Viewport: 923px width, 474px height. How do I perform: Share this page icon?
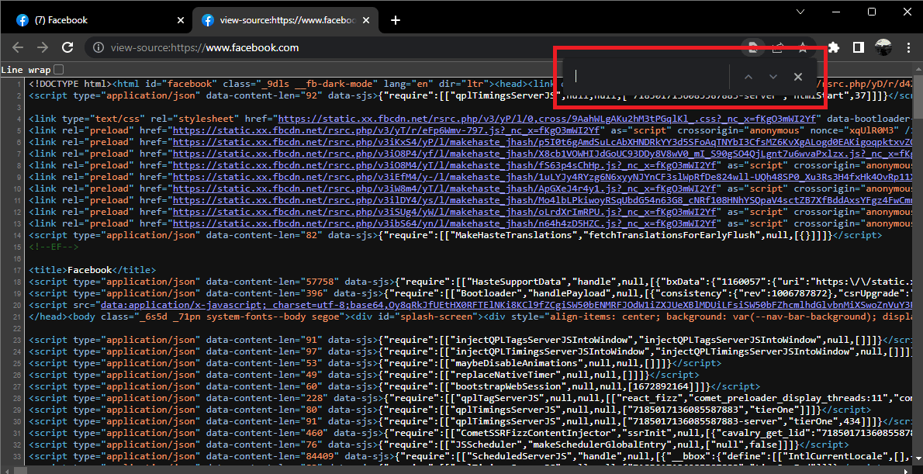tap(778, 47)
